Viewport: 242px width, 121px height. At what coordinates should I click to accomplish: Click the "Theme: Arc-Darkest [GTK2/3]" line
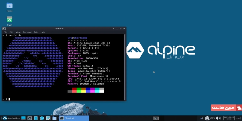pyautogui.click(x=88, y=69)
